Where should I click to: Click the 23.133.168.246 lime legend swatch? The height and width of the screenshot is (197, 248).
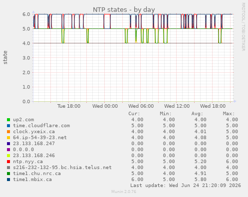coord(8,156)
